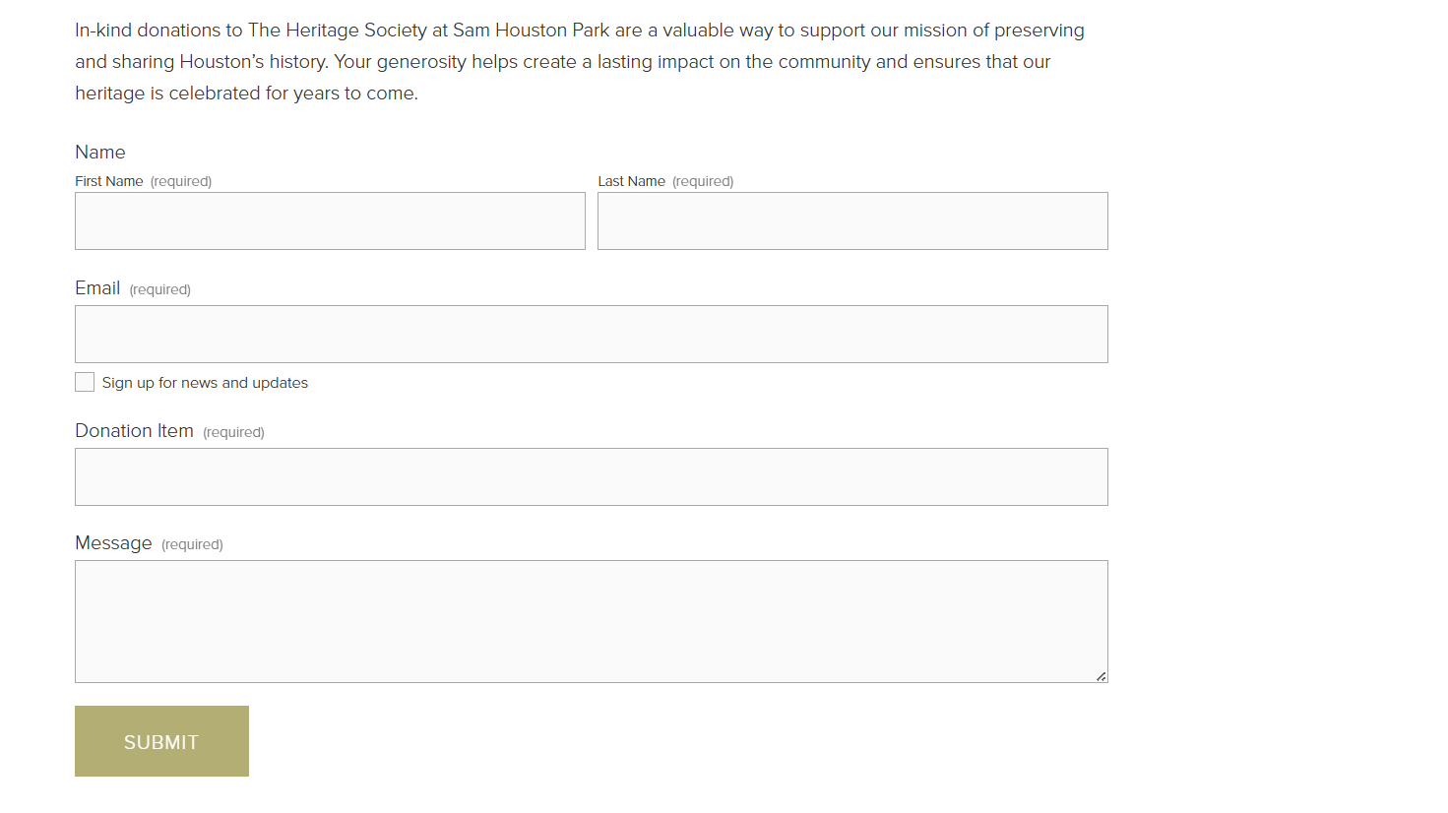Click the Last Name required label

(703, 181)
